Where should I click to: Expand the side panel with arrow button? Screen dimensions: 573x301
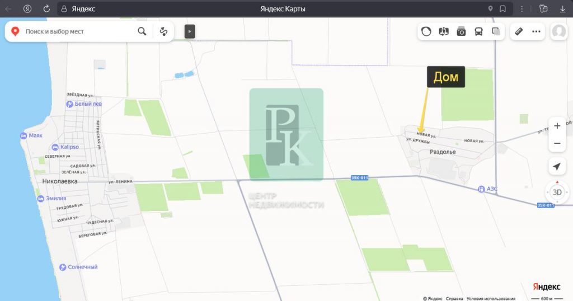click(190, 31)
